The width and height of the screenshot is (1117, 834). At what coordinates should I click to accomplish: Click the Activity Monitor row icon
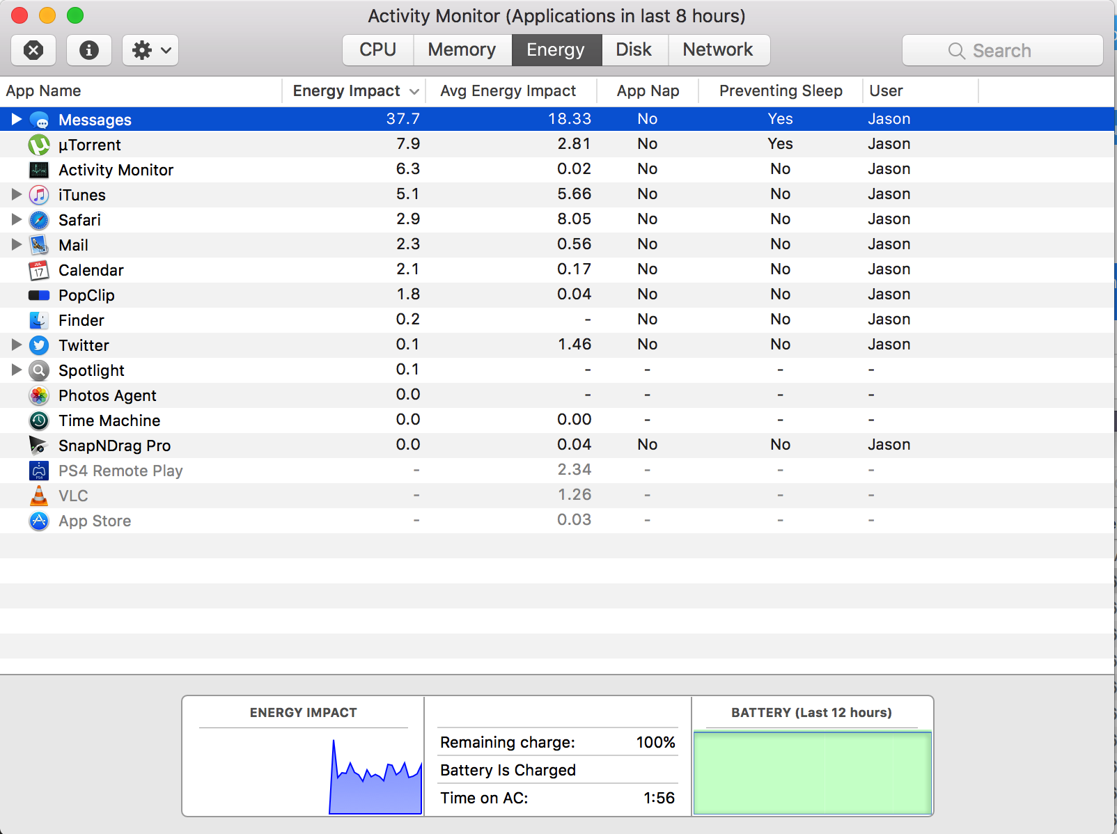[x=39, y=170]
